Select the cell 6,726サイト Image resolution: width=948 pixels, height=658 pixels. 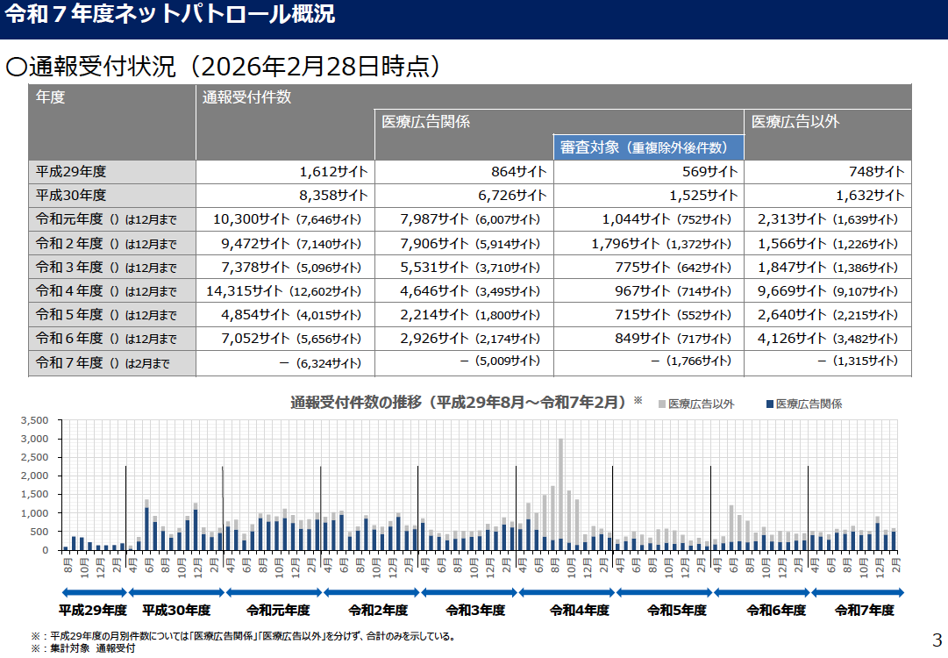[464, 196]
